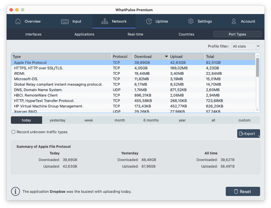Expand the Export button menu arrow
This screenshot has width=271, height=208.
pos(259,136)
